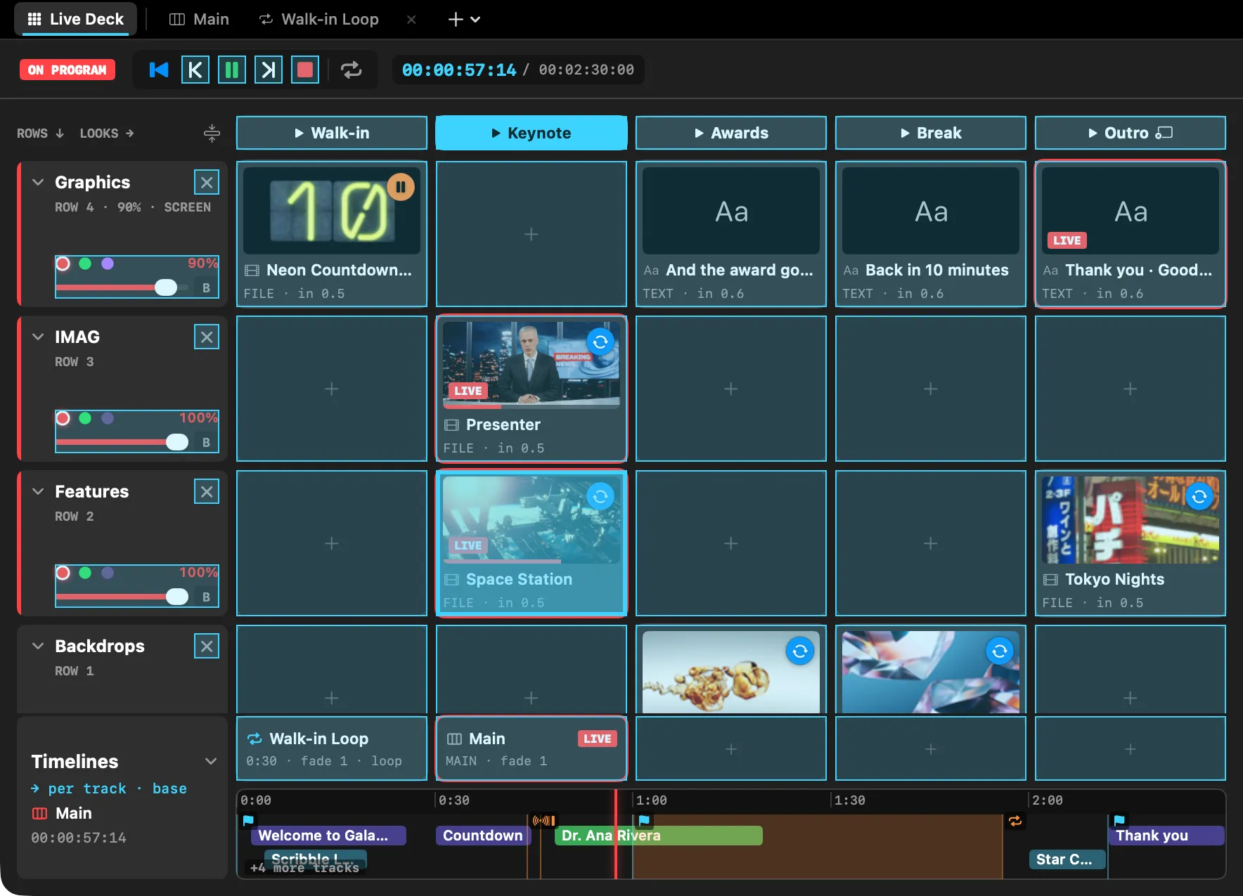The width and height of the screenshot is (1243, 896).
Task: Click pause badge on Neon Countdown clip
Action: 401,187
